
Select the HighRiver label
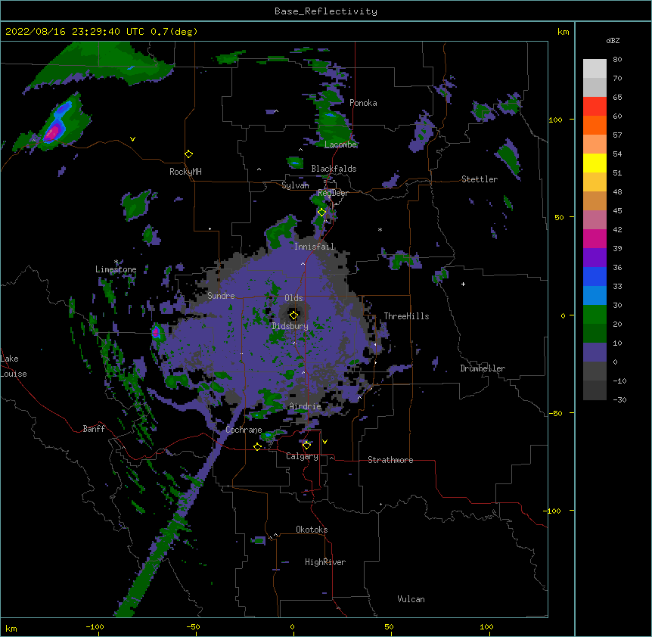pos(325,562)
